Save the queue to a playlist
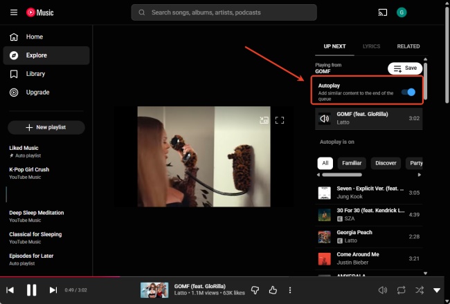This screenshot has height=304, width=450. pyautogui.click(x=405, y=68)
